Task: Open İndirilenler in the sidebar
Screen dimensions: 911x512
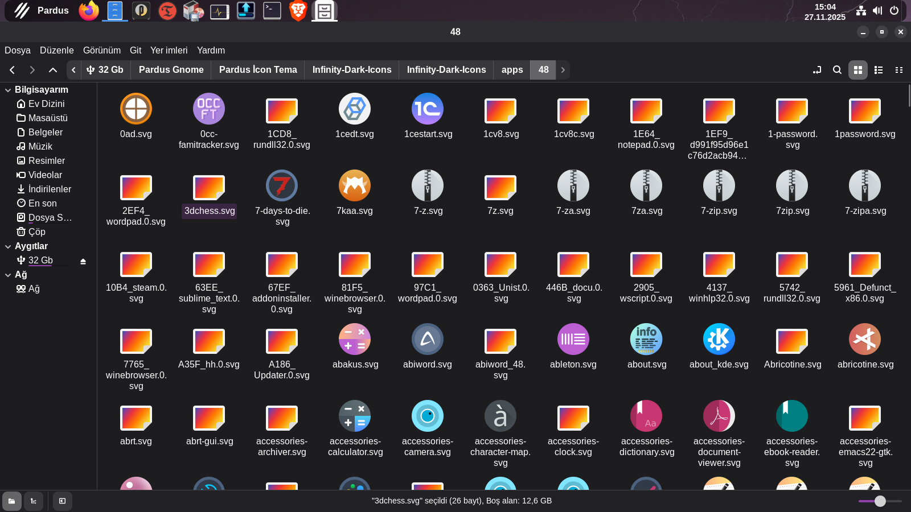Action: 50,189
